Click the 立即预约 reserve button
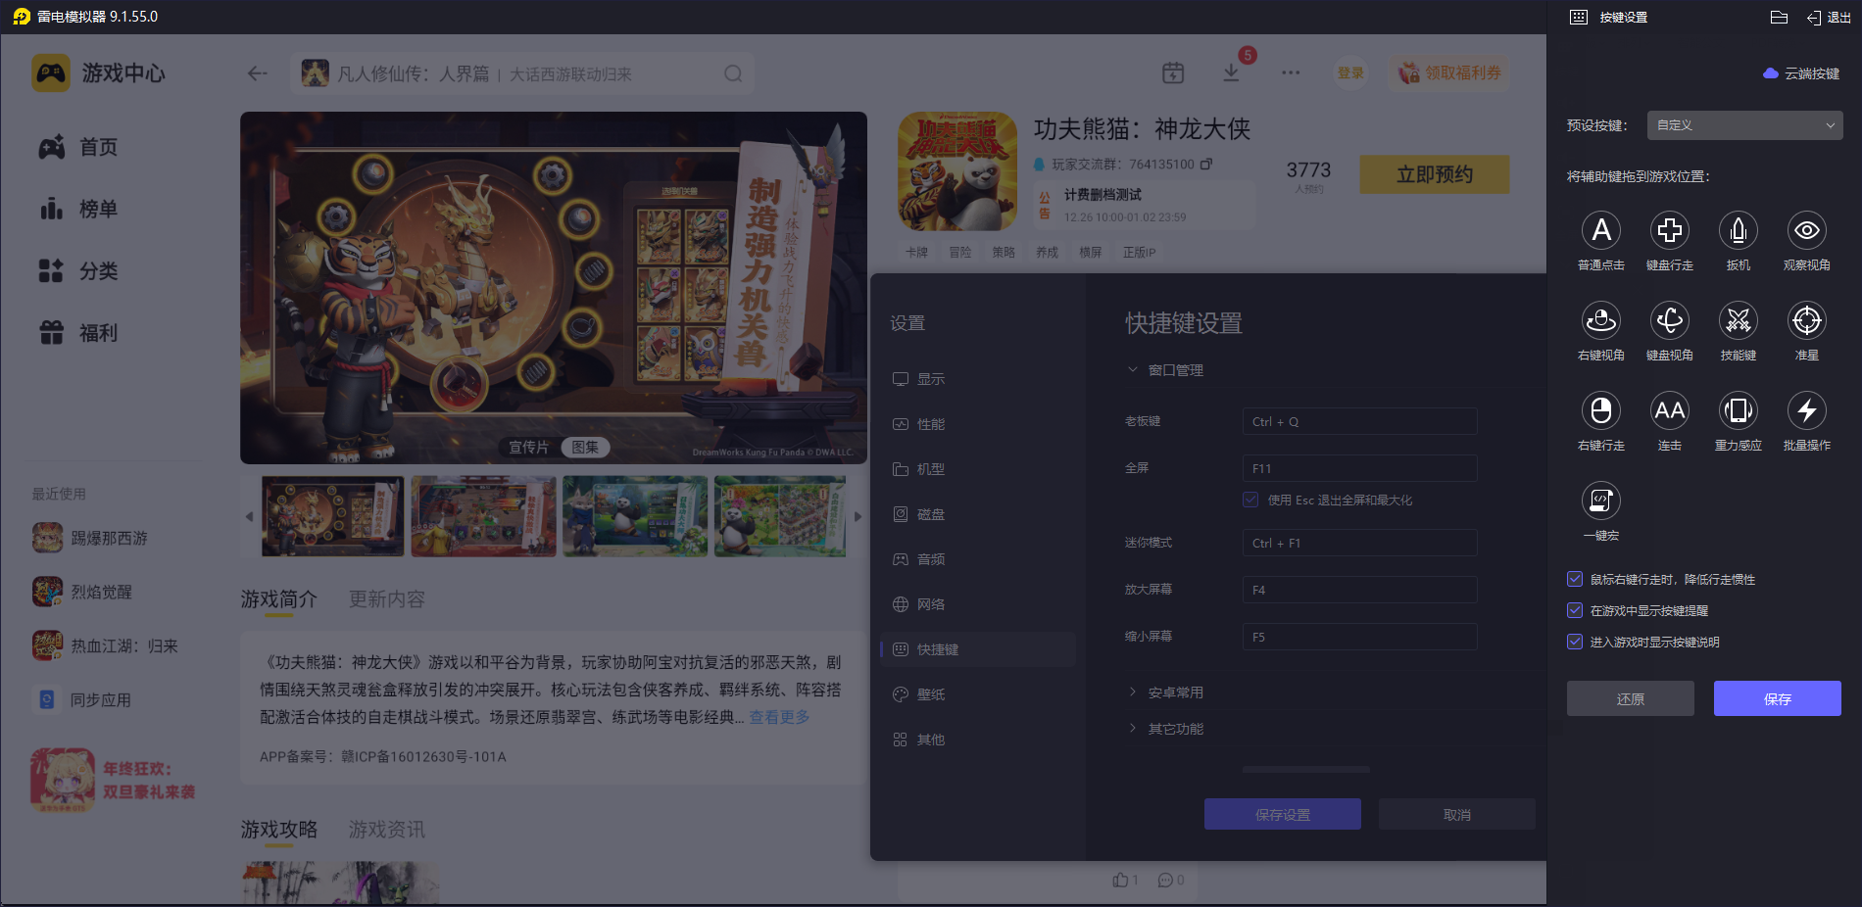This screenshot has width=1862, height=907. [x=1435, y=174]
